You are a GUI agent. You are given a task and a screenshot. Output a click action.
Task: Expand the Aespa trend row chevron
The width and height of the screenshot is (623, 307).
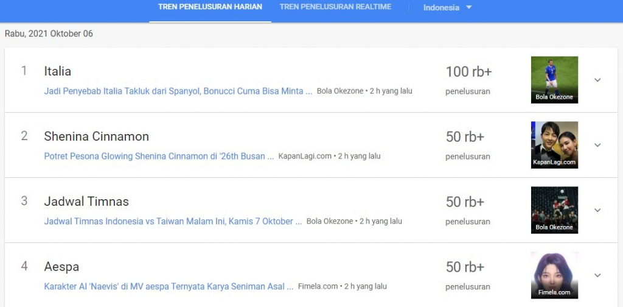pyautogui.click(x=597, y=275)
